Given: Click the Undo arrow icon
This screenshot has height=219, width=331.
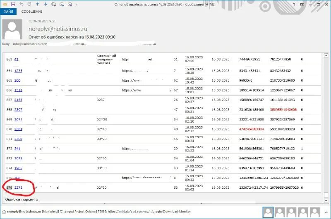Looking at the screenshot, I should 22,4.
